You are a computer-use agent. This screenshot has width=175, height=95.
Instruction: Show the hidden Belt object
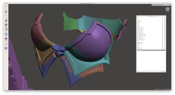(x=165, y=46)
